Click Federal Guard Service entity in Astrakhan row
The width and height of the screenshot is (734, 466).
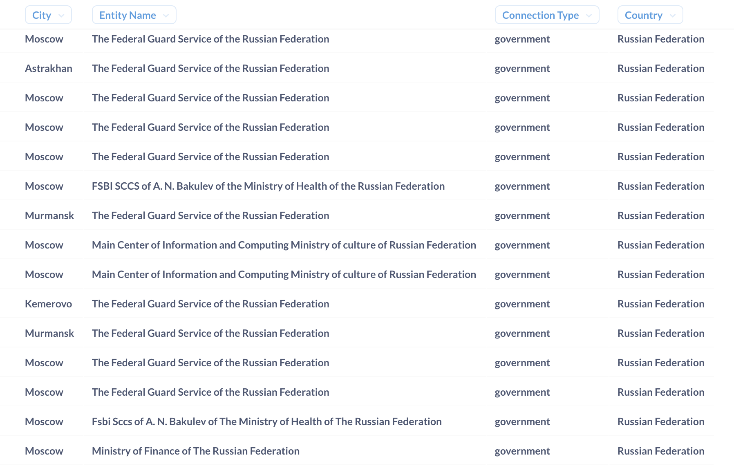tap(210, 68)
